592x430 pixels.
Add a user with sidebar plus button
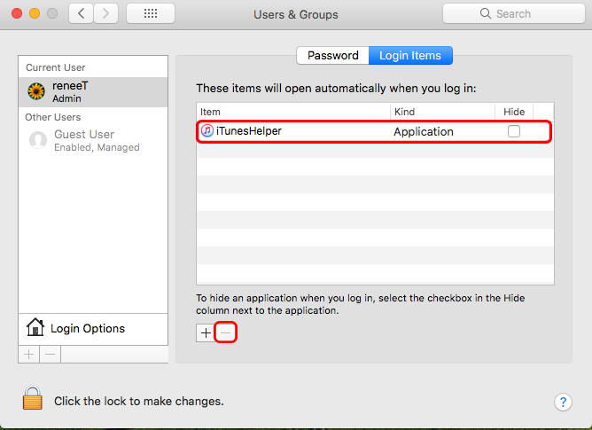click(29, 354)
